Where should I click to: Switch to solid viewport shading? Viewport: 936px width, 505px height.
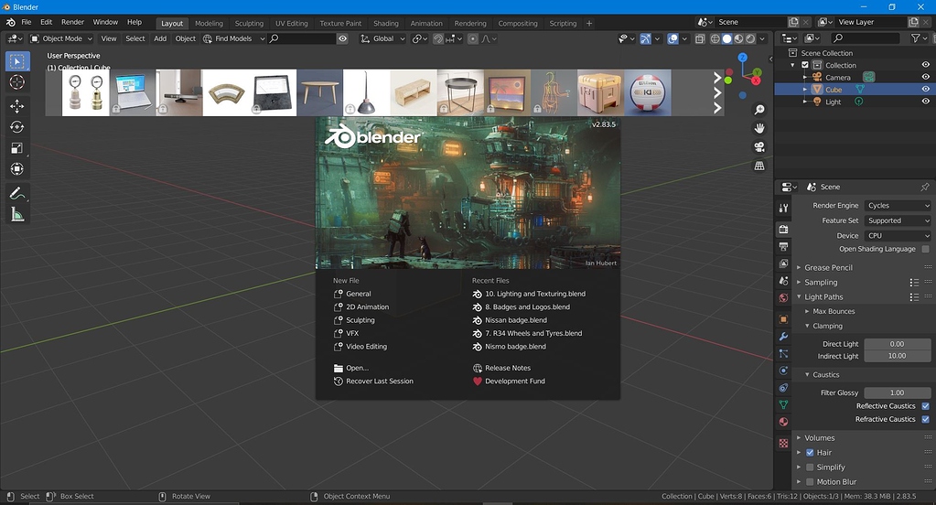pyautogui.click(x=727, y=38)
